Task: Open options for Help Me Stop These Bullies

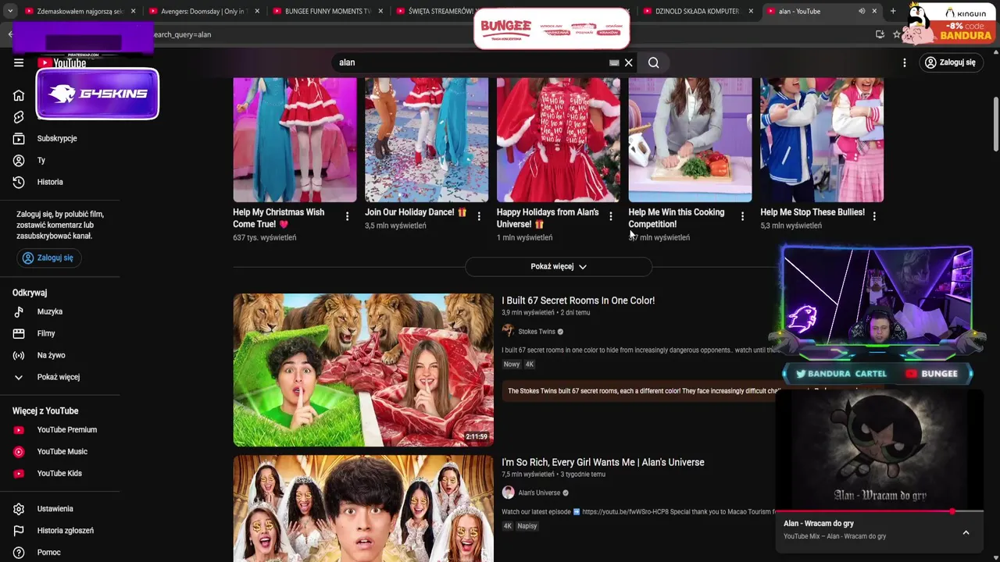Action: point(874,216)
